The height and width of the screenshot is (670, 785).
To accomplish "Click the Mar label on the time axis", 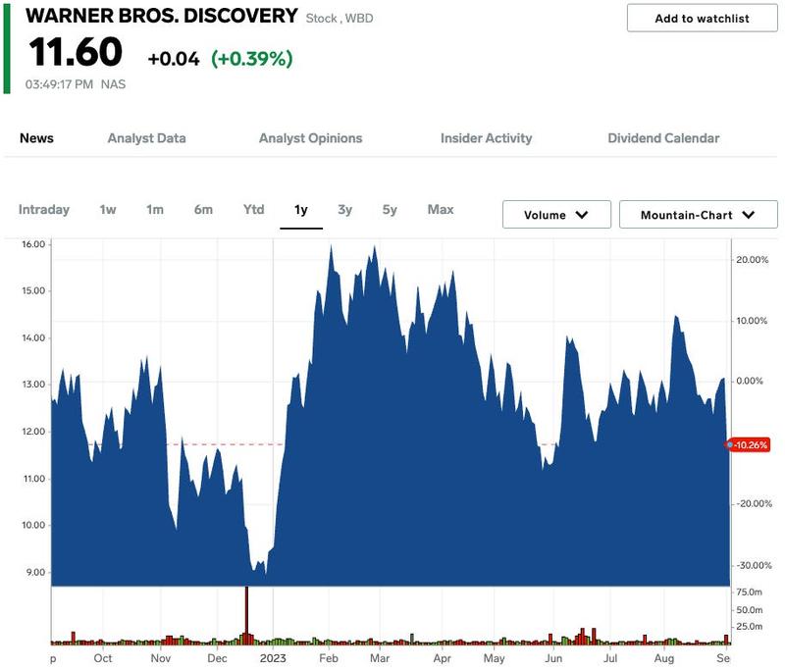I will 380,658.
